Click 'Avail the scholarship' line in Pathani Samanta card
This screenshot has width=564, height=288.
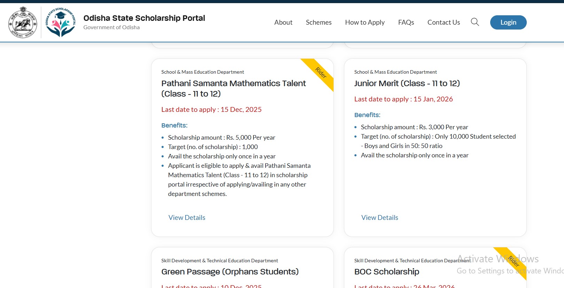[222, 156]
